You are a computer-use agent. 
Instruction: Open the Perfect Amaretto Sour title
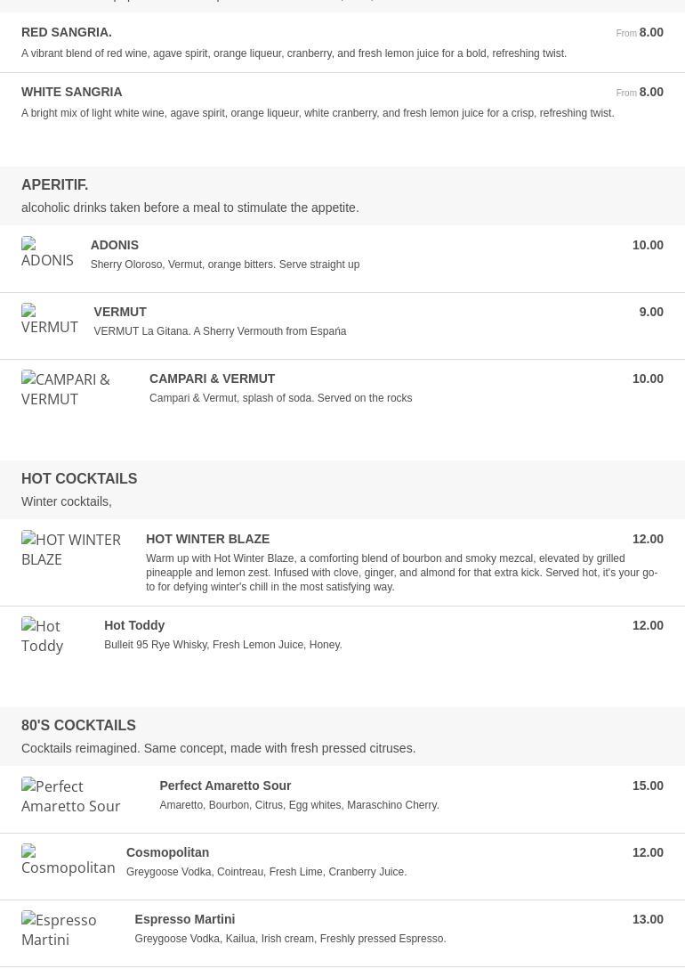225,786
